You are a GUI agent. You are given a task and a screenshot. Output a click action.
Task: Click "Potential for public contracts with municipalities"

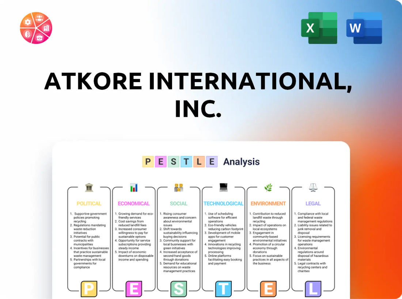(x=85, y=241)
